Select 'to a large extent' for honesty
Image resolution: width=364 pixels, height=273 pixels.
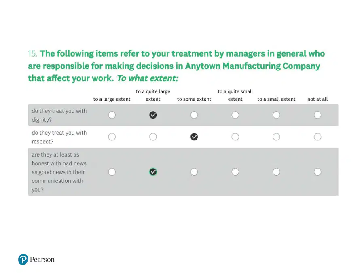tap(112, 172)
